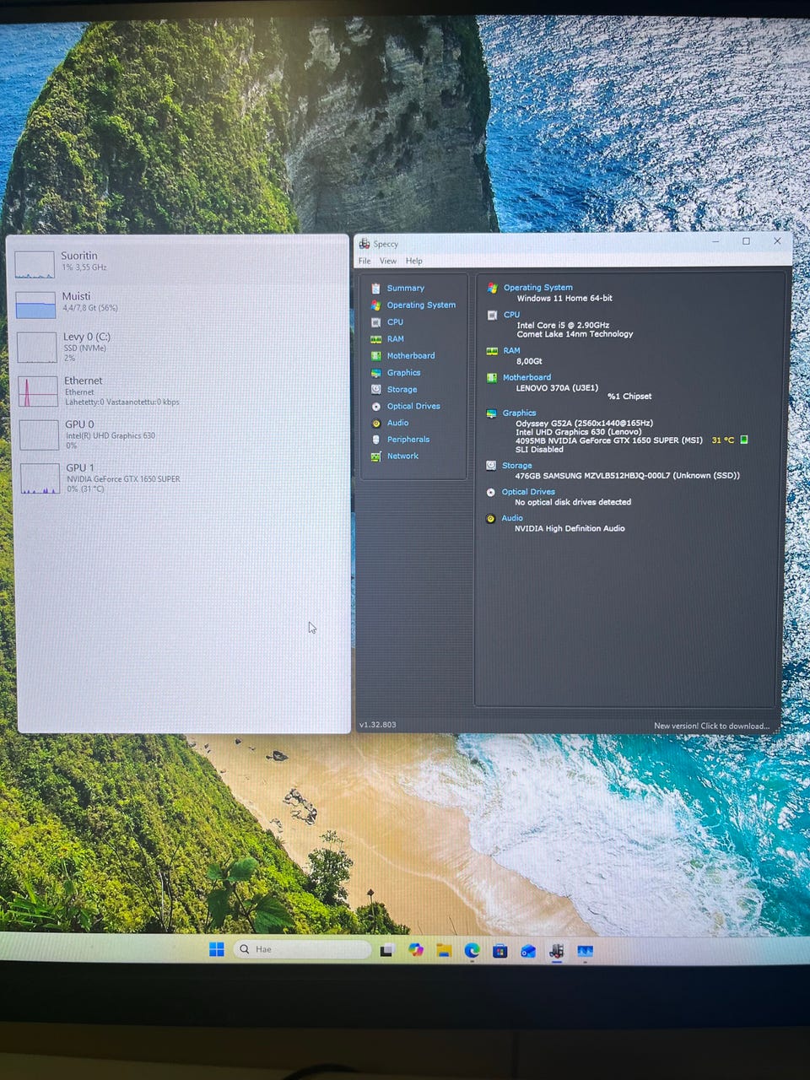Open Microsoft Store from the taskbar
This screenshot has width=810, height=1080.
499,951
